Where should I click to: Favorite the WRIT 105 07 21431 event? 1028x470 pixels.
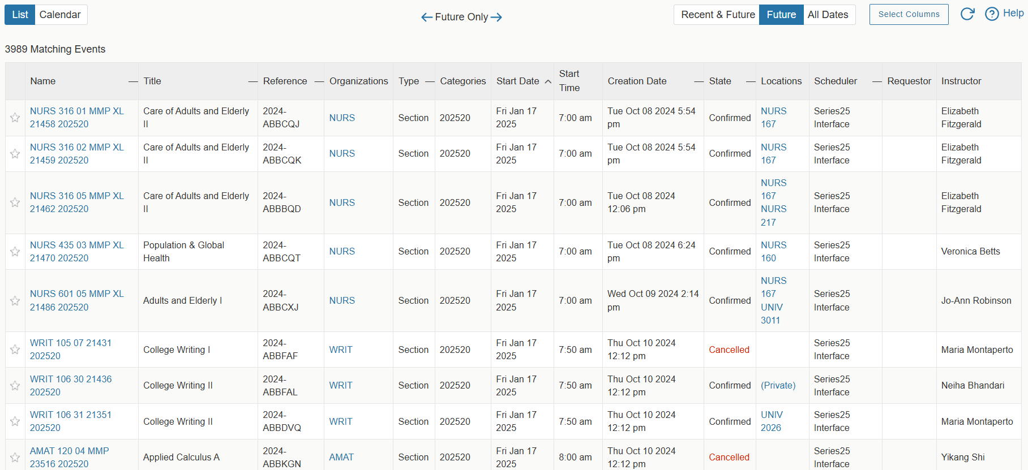click(x=15, y=350)
